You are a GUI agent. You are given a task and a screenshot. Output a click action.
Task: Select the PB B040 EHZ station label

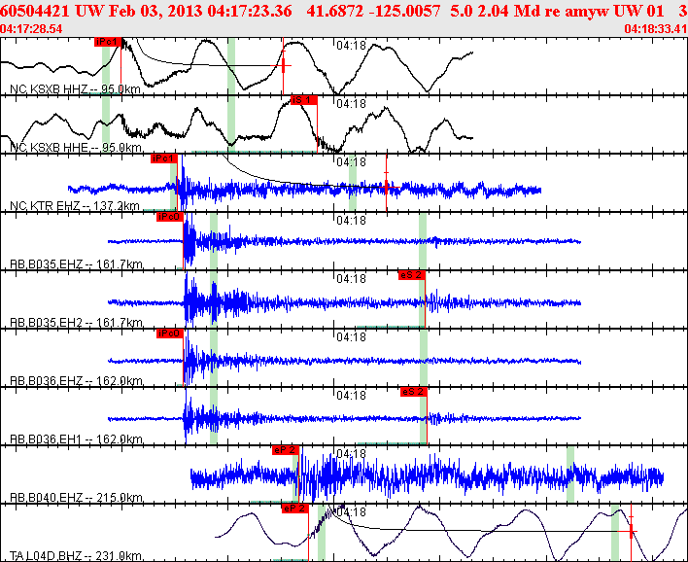[76, 498]
